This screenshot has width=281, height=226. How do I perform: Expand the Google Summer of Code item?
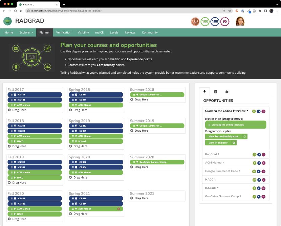222,171
